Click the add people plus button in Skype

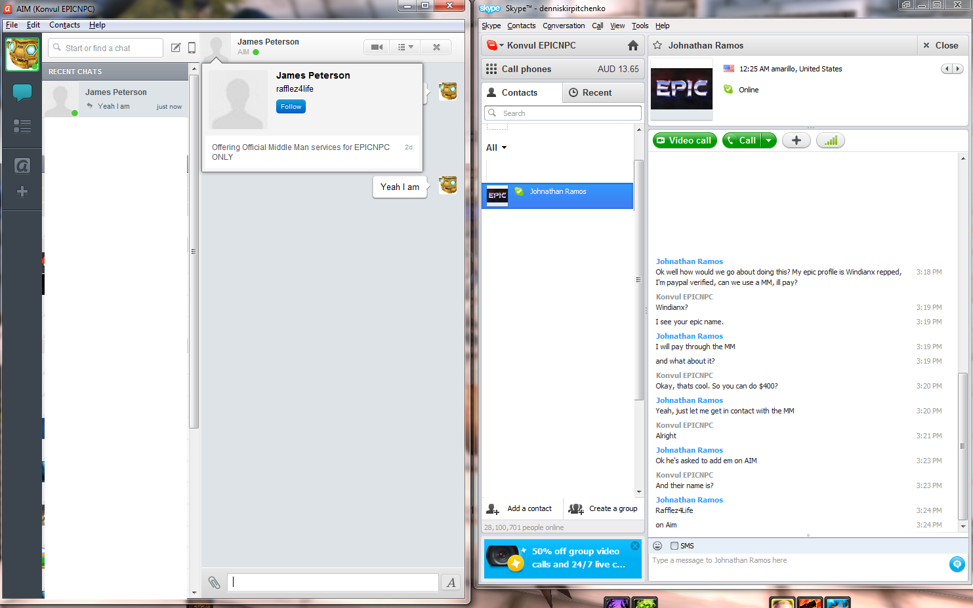click(796, 140)
